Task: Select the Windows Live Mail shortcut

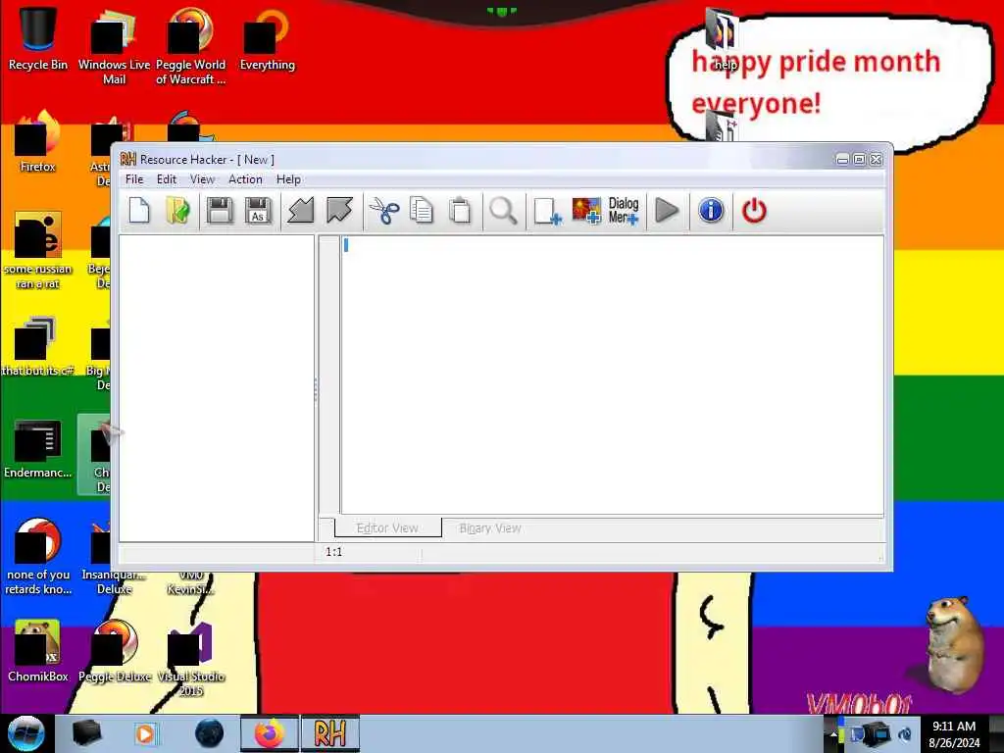Action: (x=114, y=46)
